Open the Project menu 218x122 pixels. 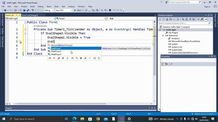pyautogui.click(x=24, y=6)
